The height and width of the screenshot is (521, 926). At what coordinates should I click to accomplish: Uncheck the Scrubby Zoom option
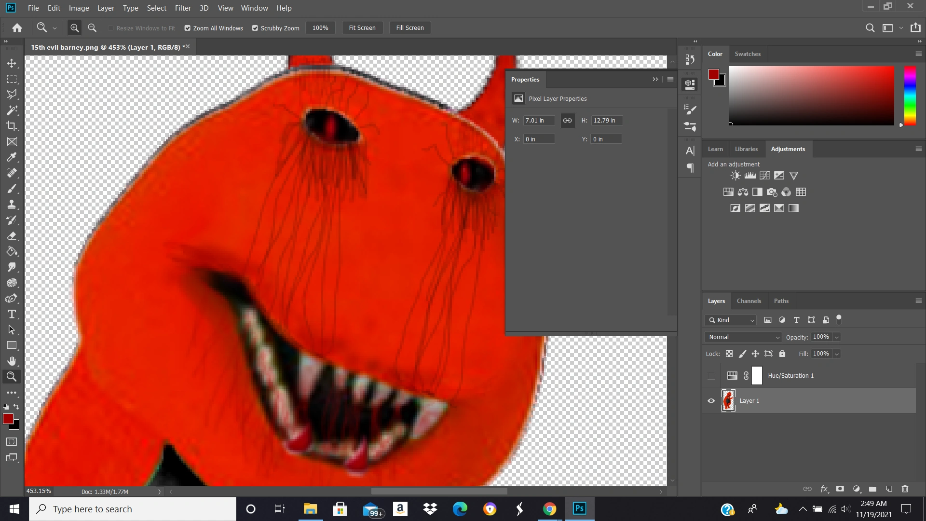(255, 28)
